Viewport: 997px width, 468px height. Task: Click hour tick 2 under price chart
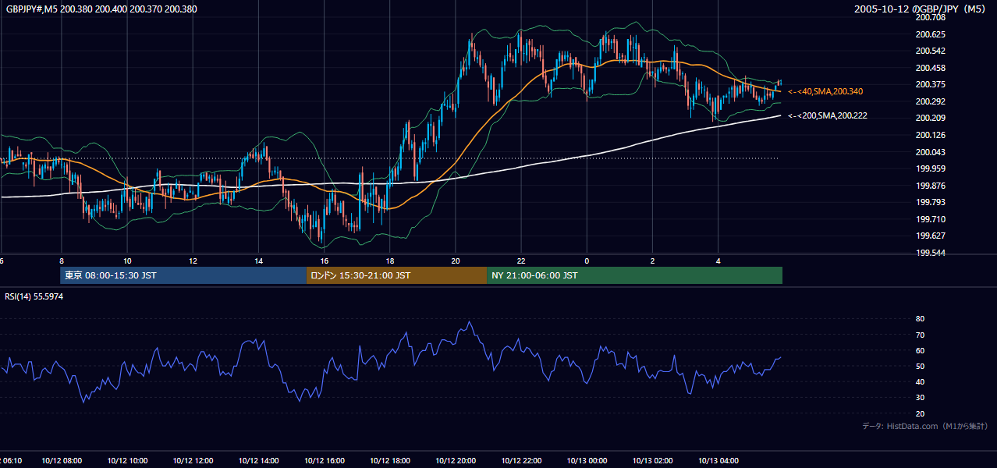652,261
